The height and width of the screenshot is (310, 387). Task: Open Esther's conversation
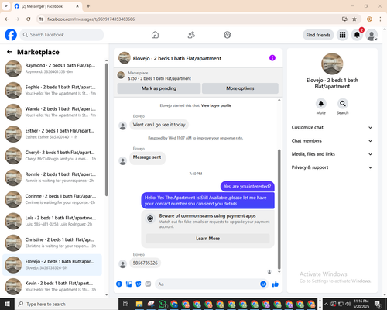coord(52,134)
